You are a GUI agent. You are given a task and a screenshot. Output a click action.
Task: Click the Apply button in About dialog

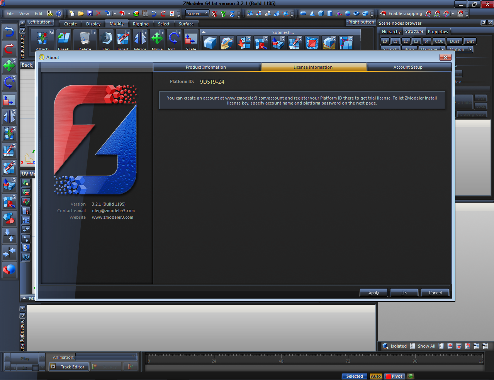point(373,293)
